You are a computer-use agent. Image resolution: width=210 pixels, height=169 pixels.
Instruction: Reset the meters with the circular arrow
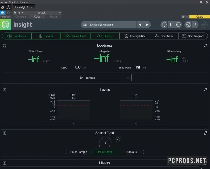[164, 25]
